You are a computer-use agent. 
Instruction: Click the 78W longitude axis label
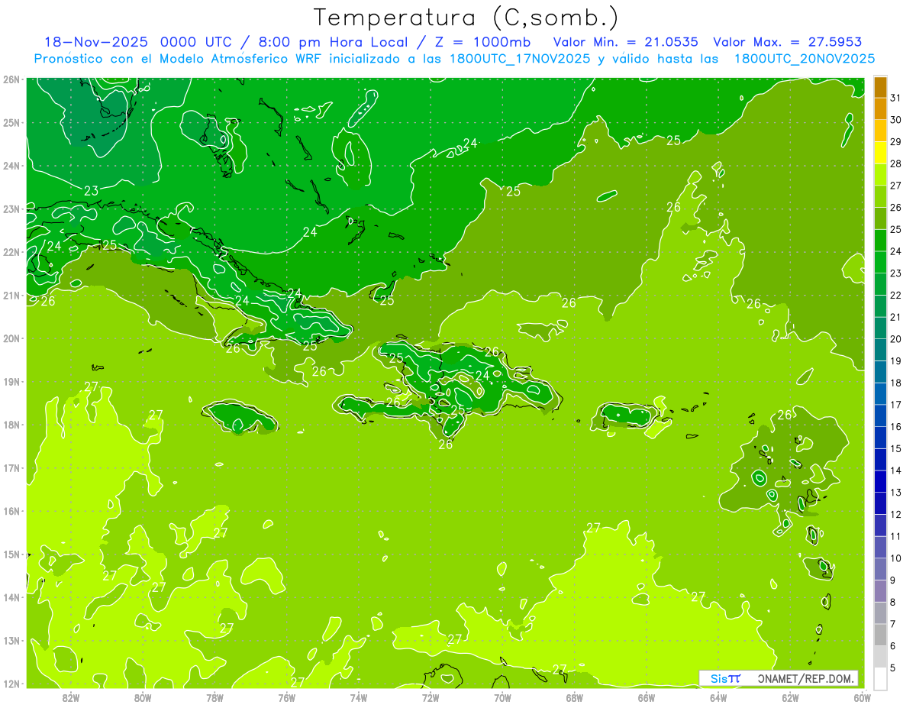click(x=214, y=697)
